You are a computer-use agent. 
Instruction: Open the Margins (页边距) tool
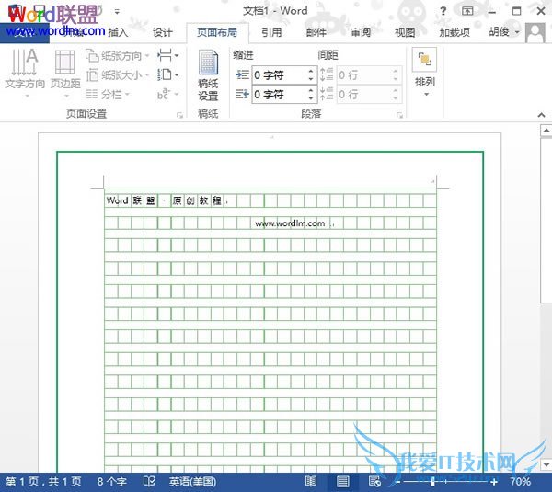(x=65, y=72)
